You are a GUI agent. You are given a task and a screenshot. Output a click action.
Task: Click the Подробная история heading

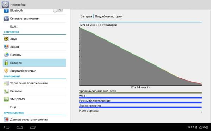(109, 16)
